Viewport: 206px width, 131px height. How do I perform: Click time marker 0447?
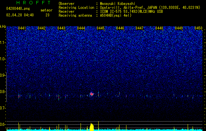(x=140, y=28)
